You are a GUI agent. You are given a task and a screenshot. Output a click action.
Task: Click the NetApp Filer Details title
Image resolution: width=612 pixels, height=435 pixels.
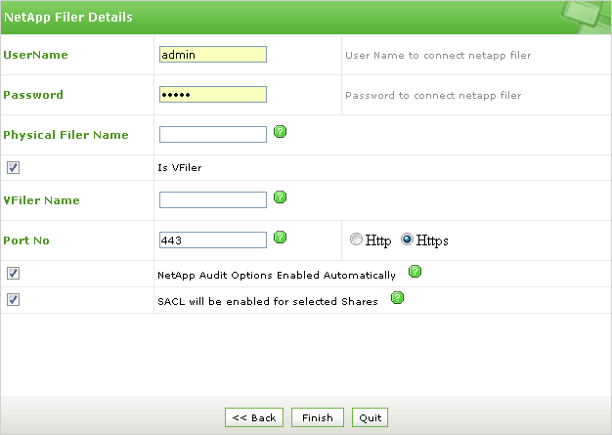tap(68, 18)
